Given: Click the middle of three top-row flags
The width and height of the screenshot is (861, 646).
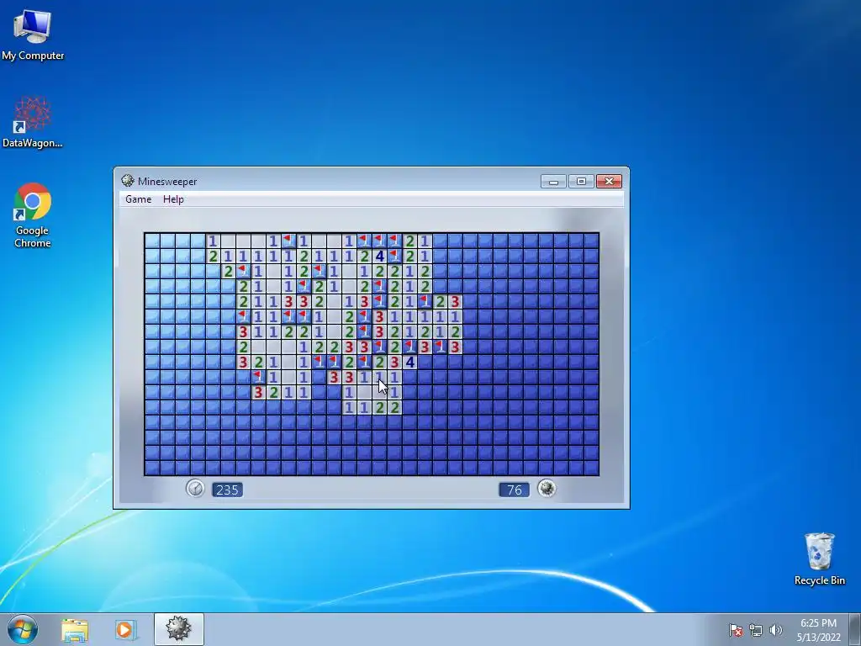Looking at the screenshot, I should pos(379,241).
